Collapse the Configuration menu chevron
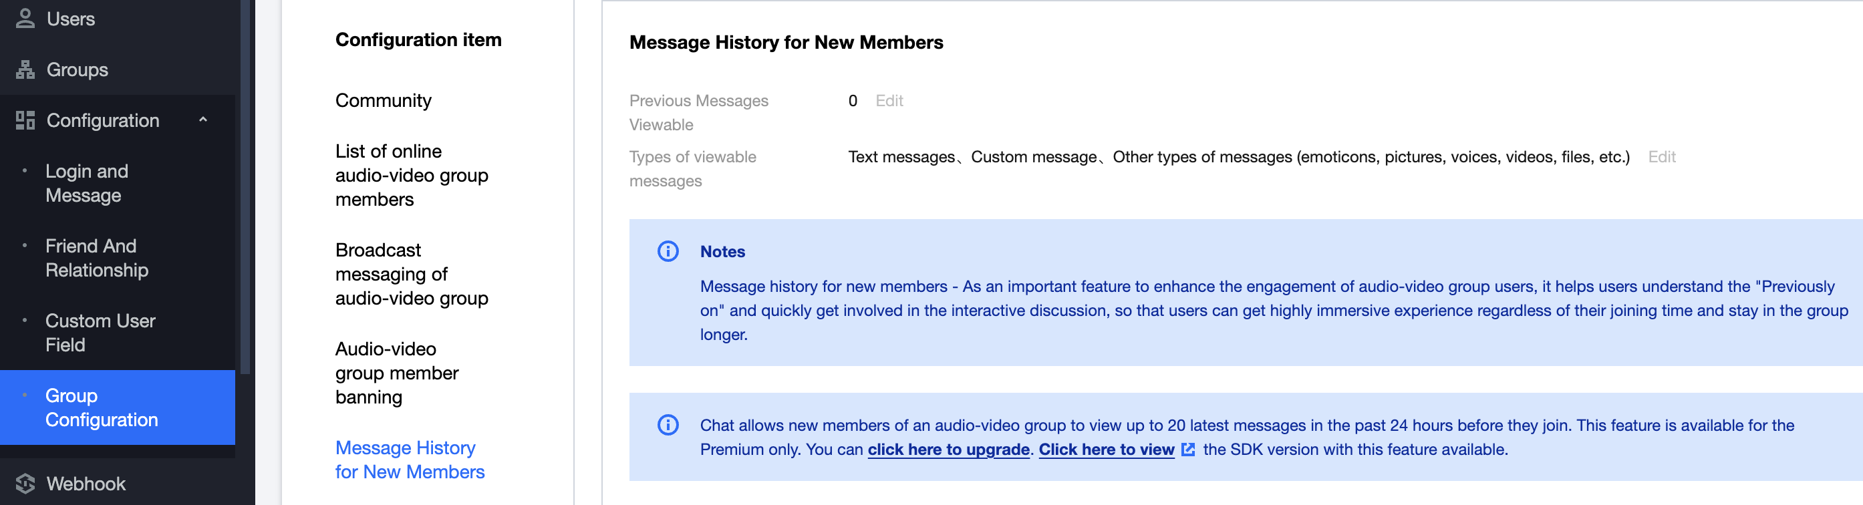 click(203, 120)
